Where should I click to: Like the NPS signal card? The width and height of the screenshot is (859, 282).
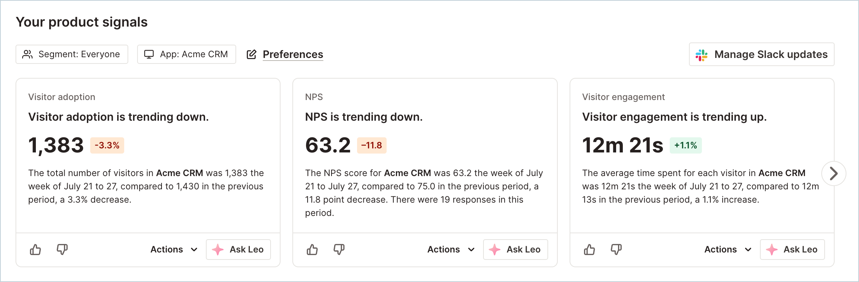312,250
